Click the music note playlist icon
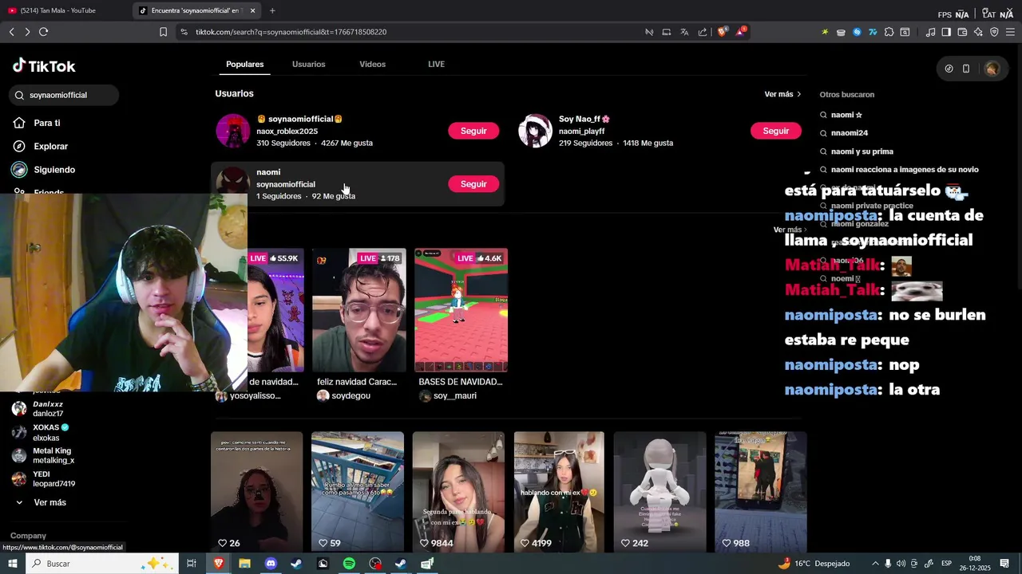Image resolution: width=1022 pixels, height=574 pixels. point(930,32)
